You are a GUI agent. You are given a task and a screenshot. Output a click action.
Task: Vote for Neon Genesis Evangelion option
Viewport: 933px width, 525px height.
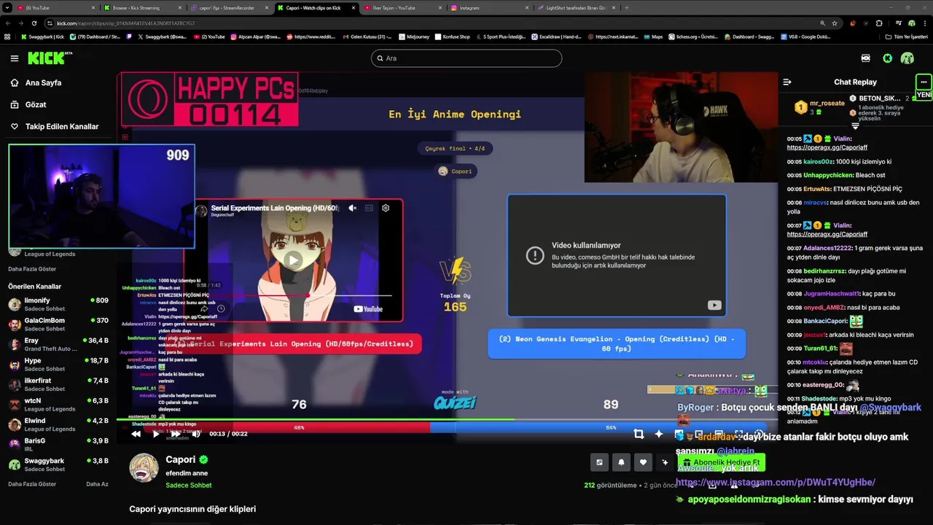pos(617,343)
